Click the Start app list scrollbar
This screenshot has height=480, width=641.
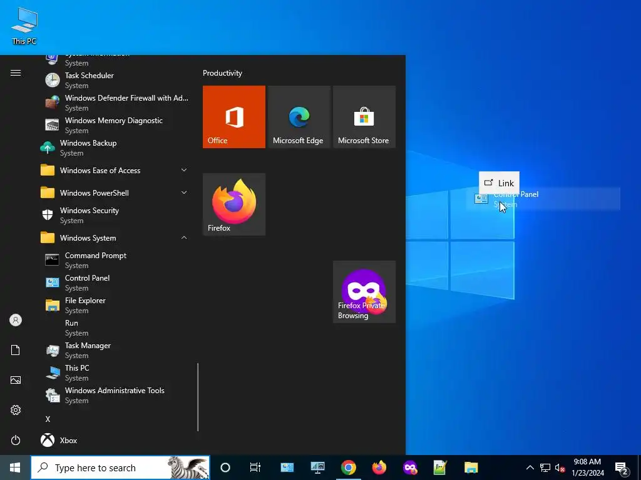click(198, 397)
